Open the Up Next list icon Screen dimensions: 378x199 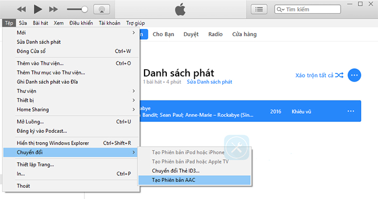point(259,9)
